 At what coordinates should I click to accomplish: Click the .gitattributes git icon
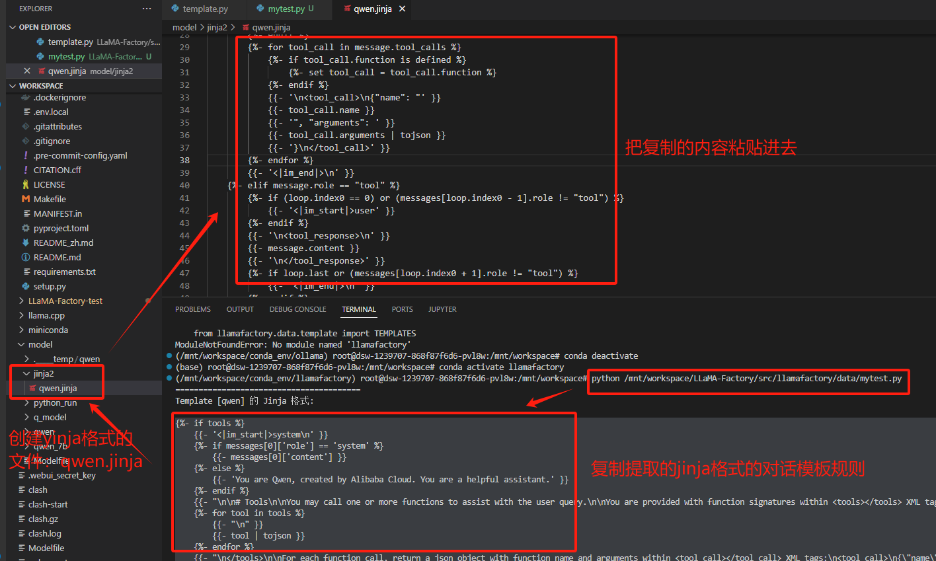pos(26,126)
